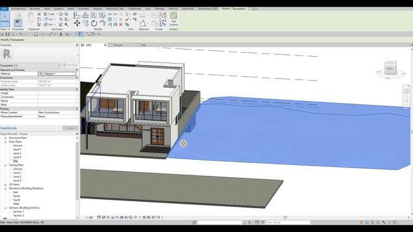Screen dimensions: 413x232
Task: Collapse the Materials and Finishes section
Action: point(77,70)
